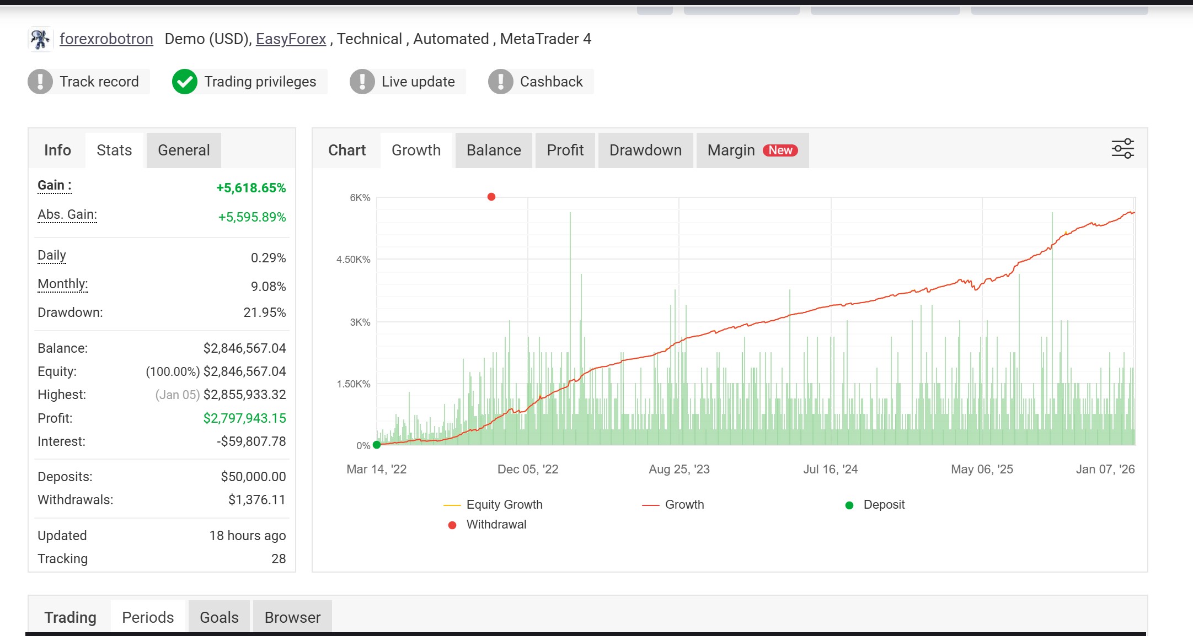Click the Track record status icon
This screenshot has height=636, width=1193.
pos(40,81)
